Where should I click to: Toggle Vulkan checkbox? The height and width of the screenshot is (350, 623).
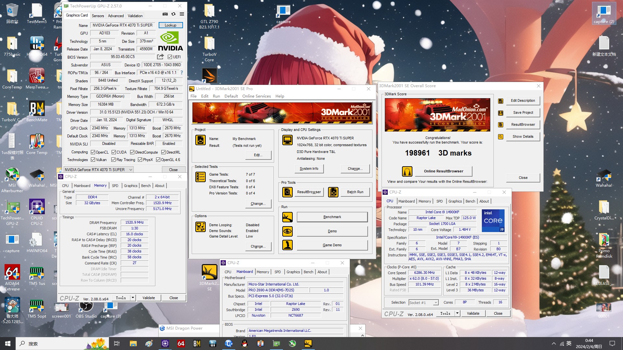93,159
